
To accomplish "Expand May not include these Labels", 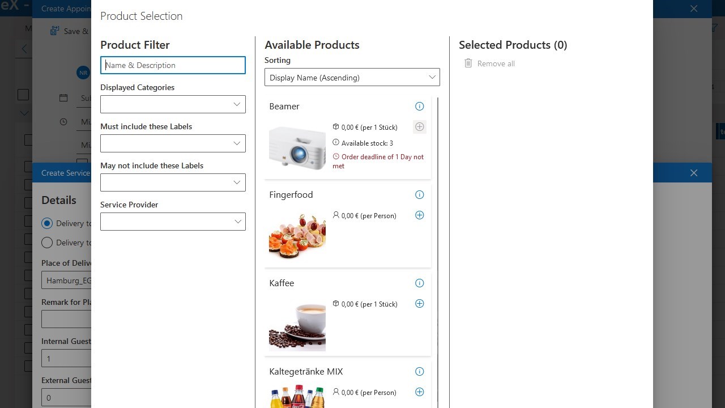I will [173, 182].
